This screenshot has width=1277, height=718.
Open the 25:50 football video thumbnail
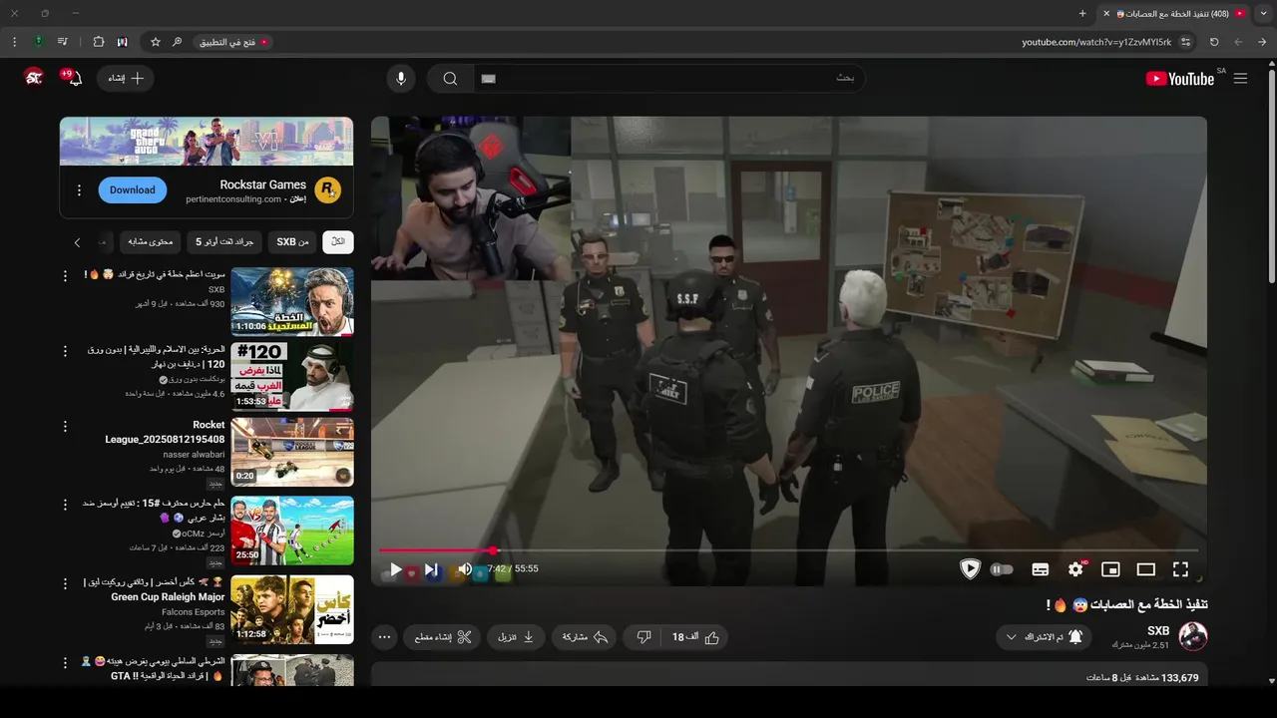292,531
